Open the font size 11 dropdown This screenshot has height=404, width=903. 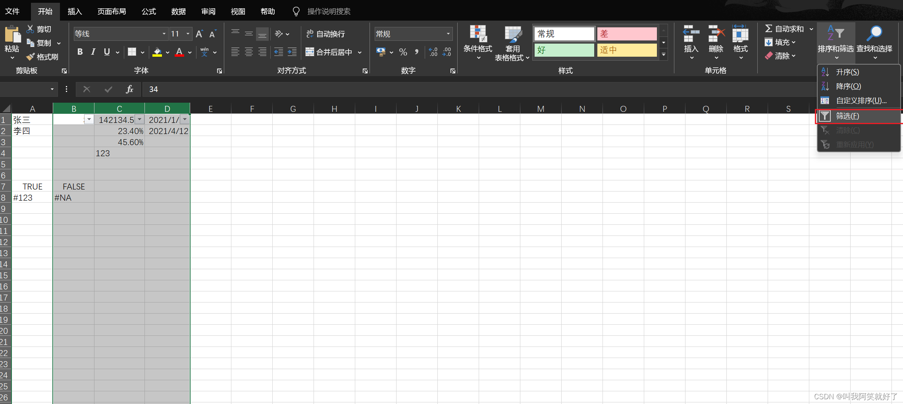(188, 34)
